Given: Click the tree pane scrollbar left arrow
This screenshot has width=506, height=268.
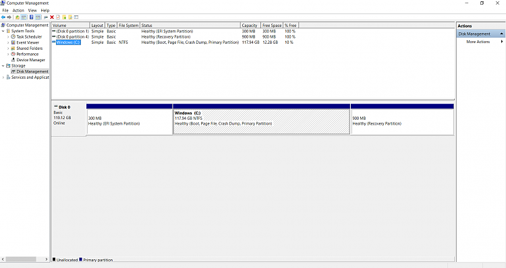Looking at the screenshot, I should [x=3, y=259].
